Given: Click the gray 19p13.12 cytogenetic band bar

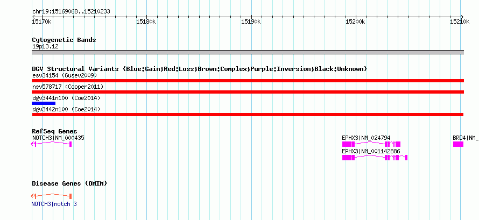Looking at the screenshot, I should point(248,52).
